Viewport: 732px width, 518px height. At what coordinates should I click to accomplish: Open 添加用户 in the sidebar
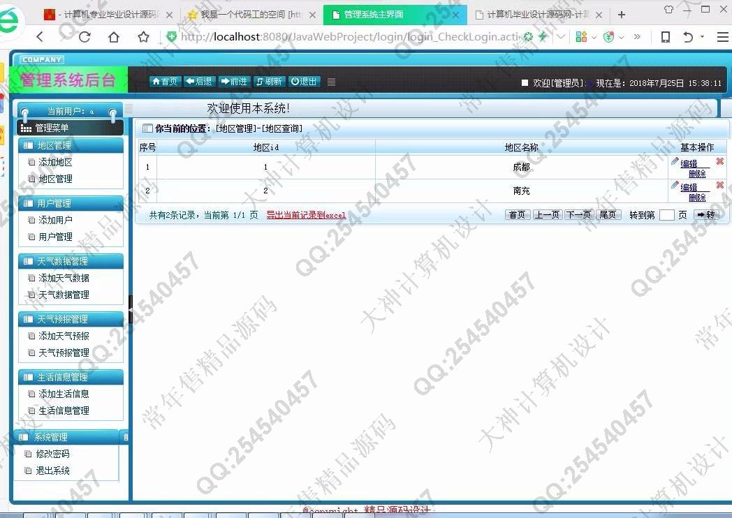pyautogui.click(x=55, y=220)
